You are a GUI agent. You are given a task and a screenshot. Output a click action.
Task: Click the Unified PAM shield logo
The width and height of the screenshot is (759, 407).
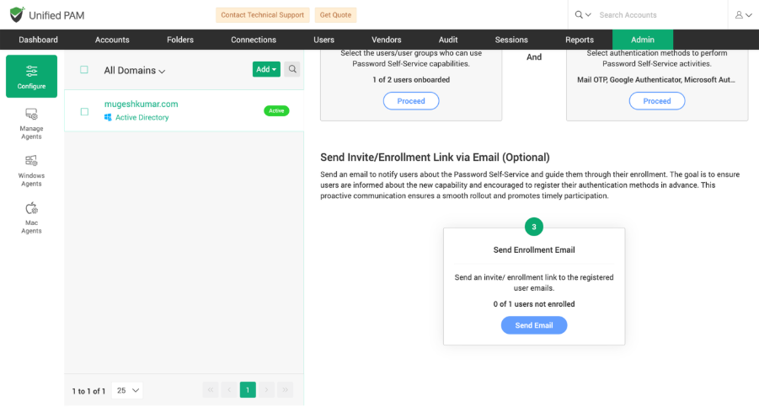(x=17, y=14)
